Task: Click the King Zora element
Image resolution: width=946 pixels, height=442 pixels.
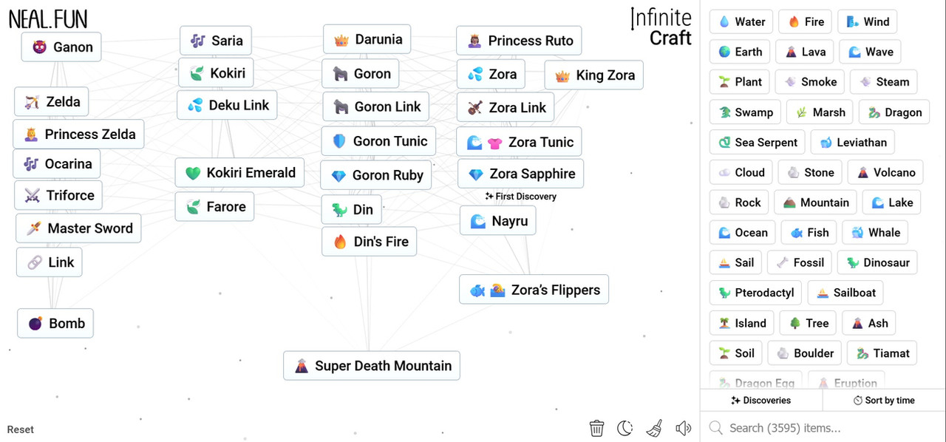Action: coord(594,75)
